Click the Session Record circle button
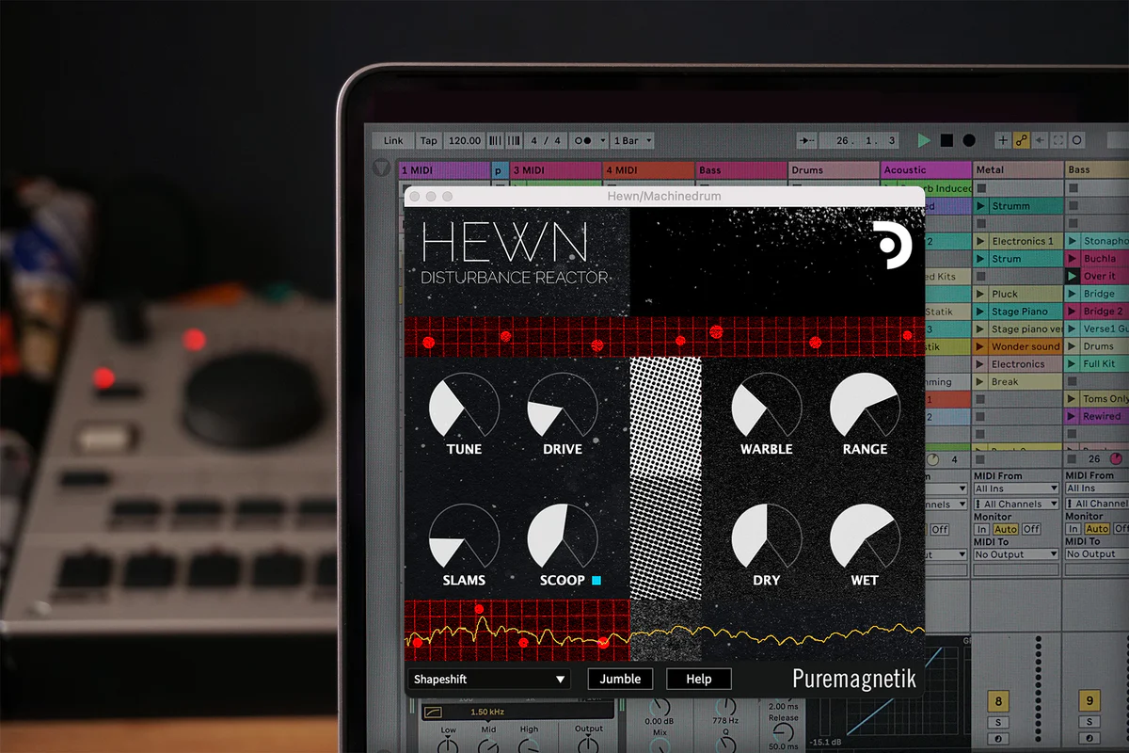Image resolution: width=1129 pixels, height=753 pixels. [x=1077, y=140]
